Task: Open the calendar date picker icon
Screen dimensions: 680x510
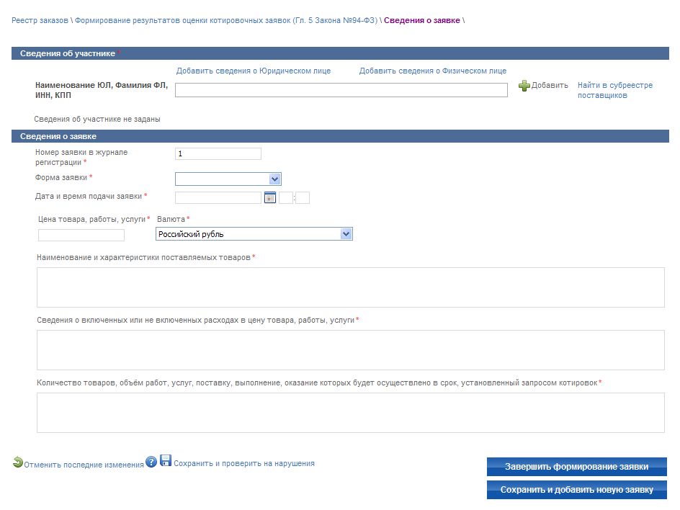Action: [x=269, y=198]
